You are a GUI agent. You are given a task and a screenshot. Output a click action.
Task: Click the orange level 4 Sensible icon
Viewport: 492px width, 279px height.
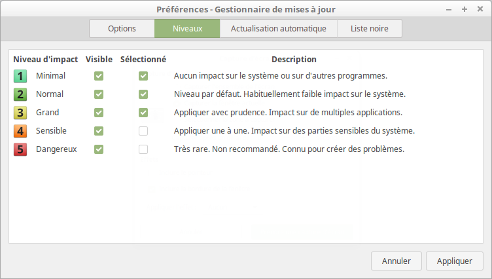(x=20, y=131)
